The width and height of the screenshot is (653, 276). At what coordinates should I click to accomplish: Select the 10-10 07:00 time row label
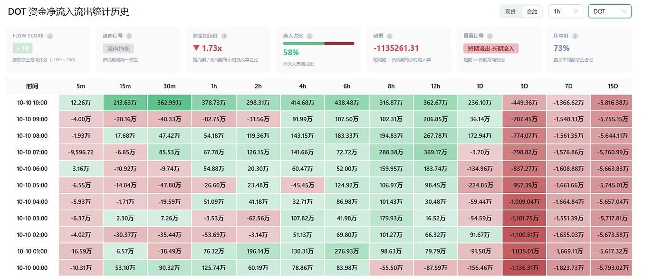[x=32, y=152]
